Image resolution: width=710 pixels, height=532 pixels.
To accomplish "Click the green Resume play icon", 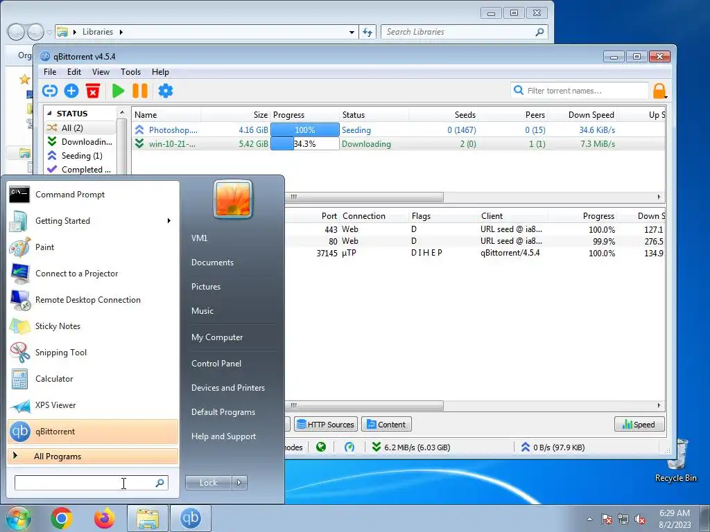I will pos(118,91).
